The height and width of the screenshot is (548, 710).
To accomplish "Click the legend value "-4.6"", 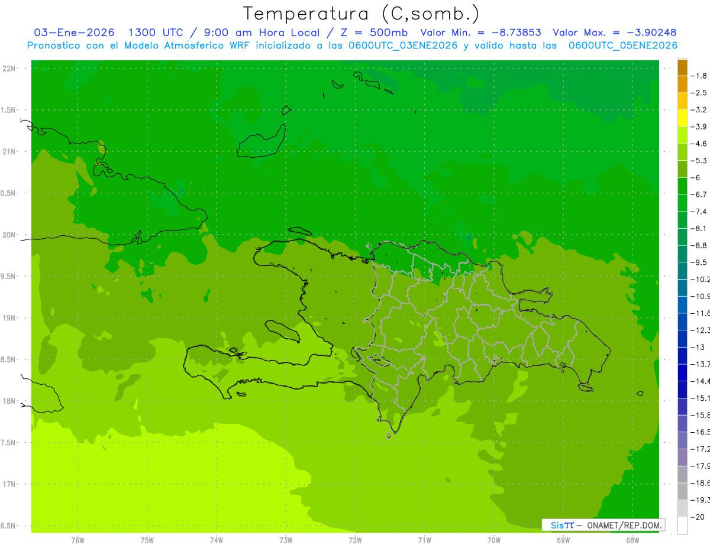I will click(x=699, y=144).
